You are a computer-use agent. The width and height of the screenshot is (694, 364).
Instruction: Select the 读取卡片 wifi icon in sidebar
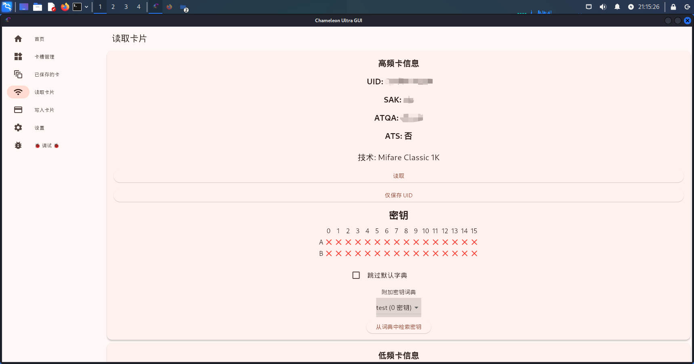point(18,92)
